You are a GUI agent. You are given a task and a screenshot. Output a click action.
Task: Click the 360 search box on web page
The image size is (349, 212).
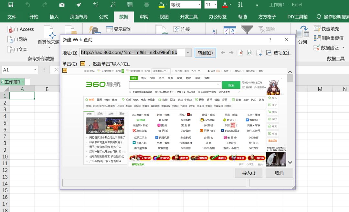(x=175, y=85)
